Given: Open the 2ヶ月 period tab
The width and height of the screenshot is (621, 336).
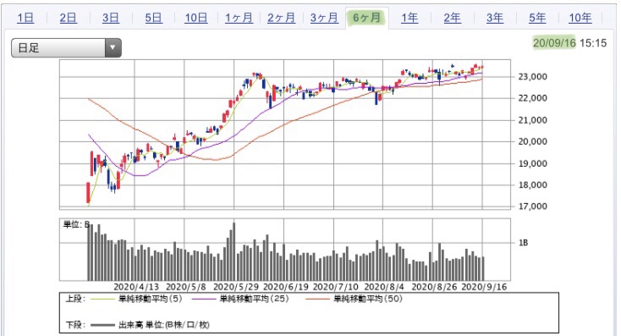Looking at the screenshot, I should coord(281,18).
